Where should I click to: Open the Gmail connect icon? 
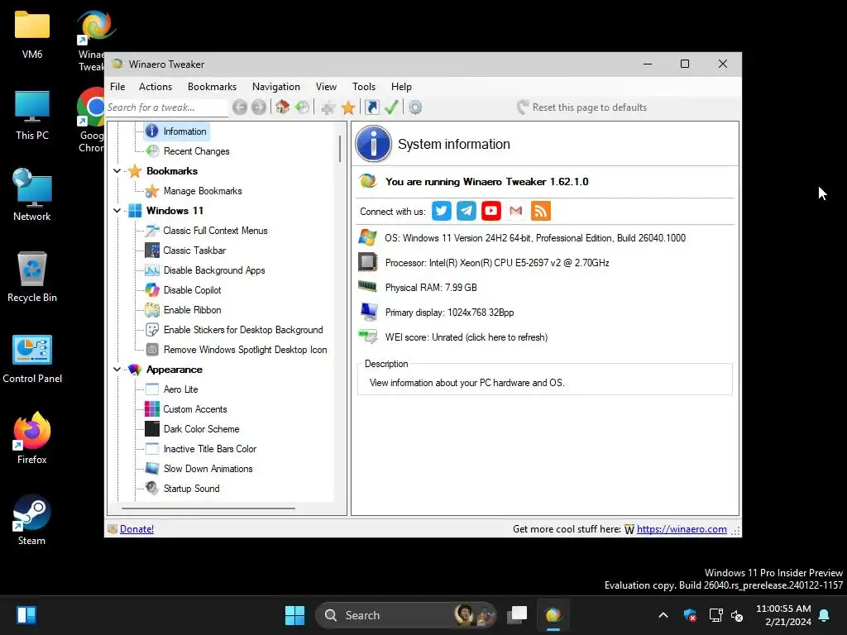pos(516,211)
